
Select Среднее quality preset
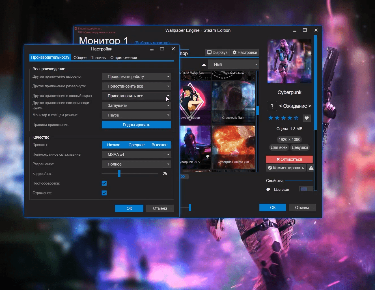(137, 145)
